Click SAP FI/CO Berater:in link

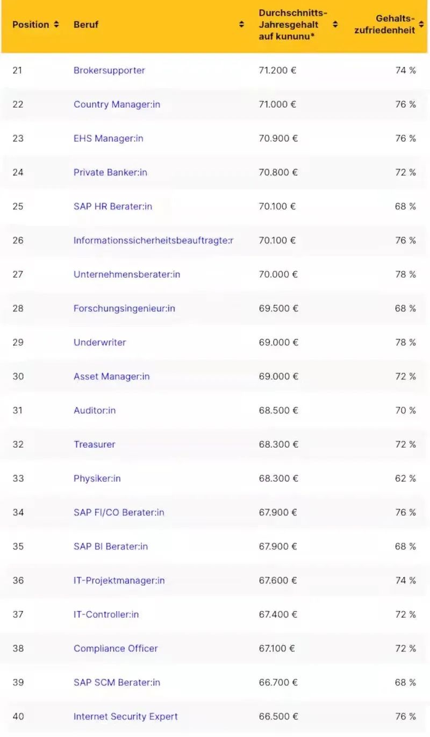pos(119,512)
